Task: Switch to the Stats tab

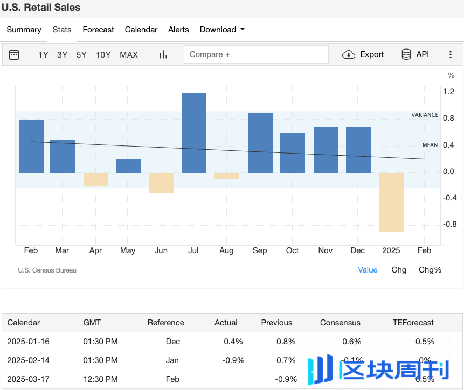Action: click(x=62, y=30)
